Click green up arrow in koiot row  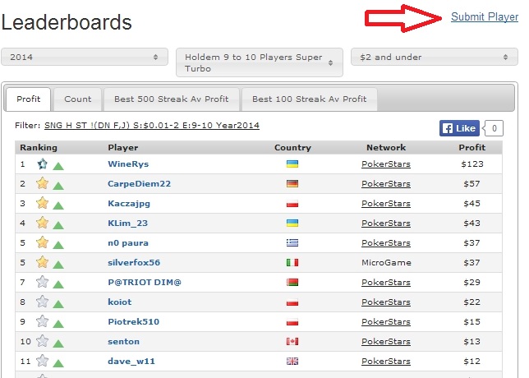coord(58,304)
